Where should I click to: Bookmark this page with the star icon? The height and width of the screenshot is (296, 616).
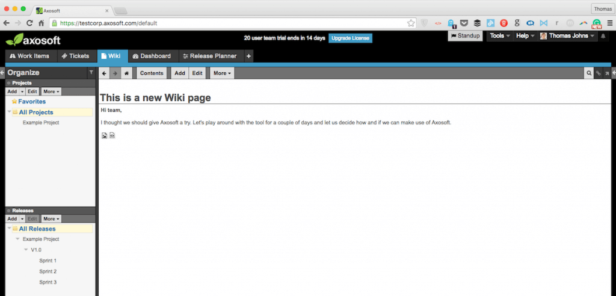(410, 23)
